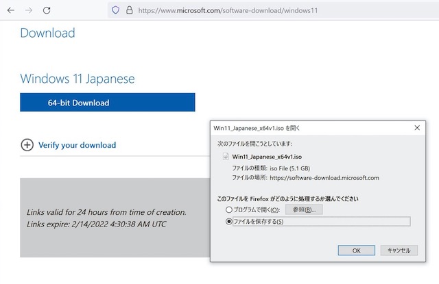Go back using the browser back arrow
The image size is (439, 284).
pyautogui.click(x=11, y=10)
